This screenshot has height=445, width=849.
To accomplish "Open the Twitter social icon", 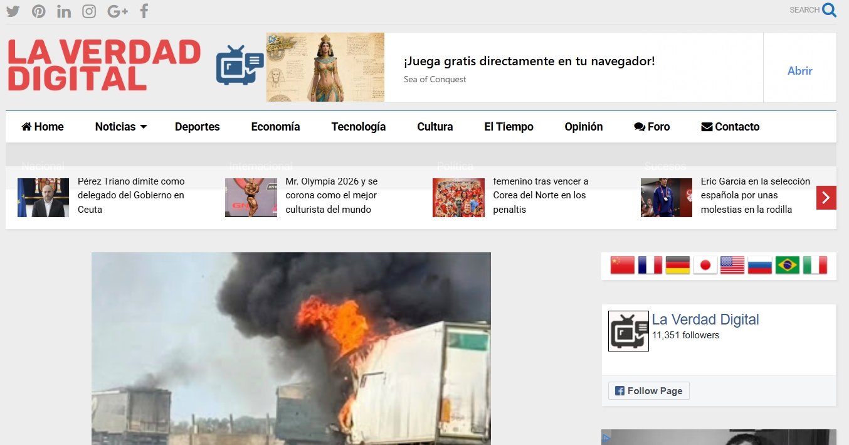I will 13,11.
